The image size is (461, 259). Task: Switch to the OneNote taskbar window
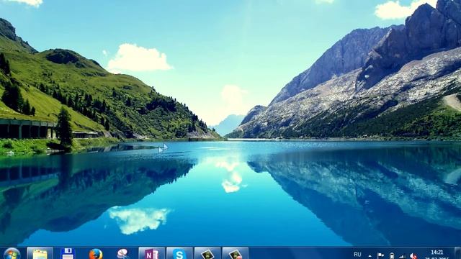tap(151, 253)
